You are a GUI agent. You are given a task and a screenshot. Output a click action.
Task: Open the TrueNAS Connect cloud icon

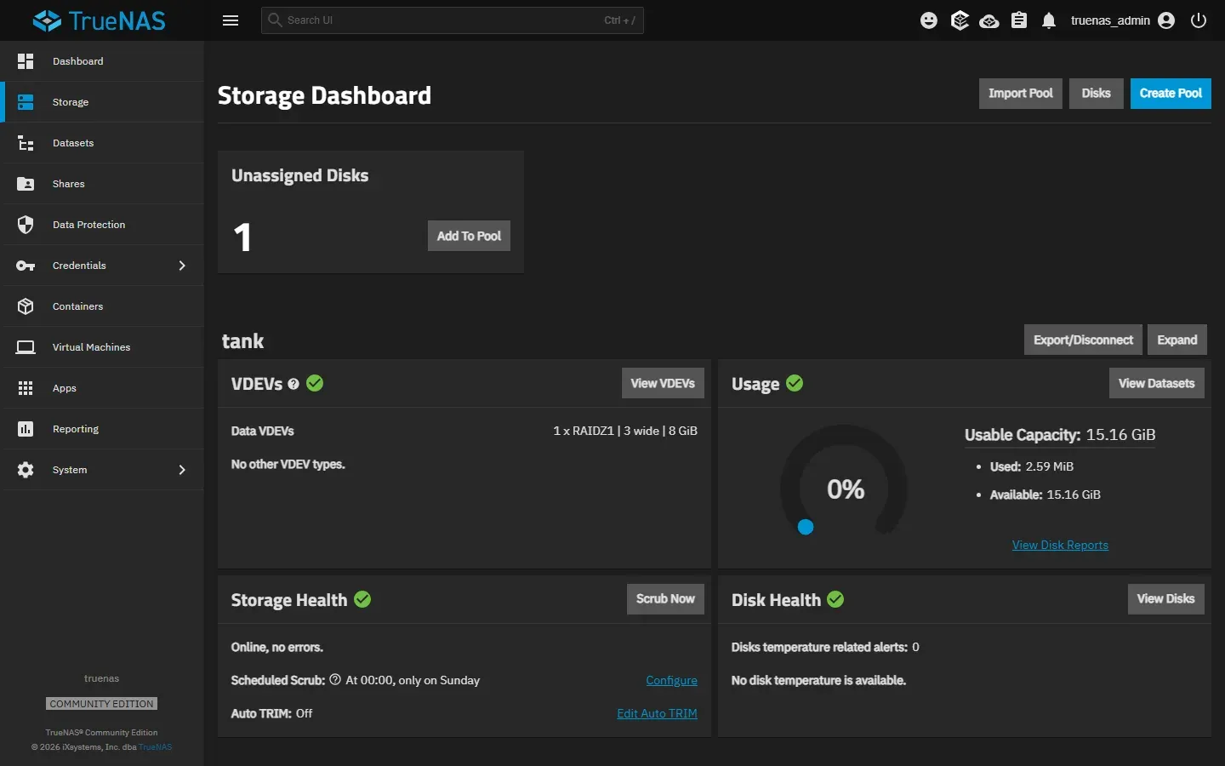point(989,20)
